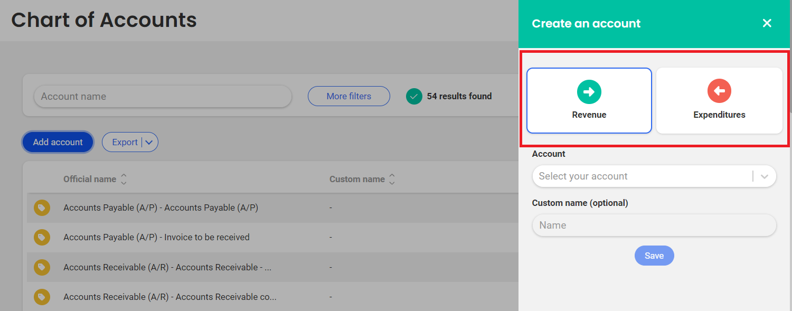Focus the Account name search field

(x=163, y=96)
